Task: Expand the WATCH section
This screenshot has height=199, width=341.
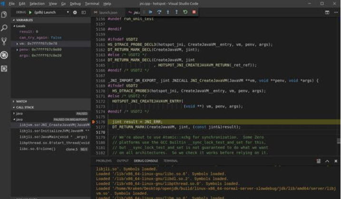Action: (21, 101)
